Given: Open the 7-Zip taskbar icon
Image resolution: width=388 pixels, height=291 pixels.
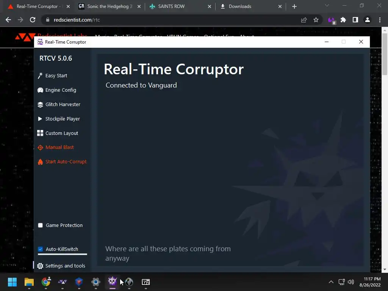Looking at the screenshot, I should point(146,282).
